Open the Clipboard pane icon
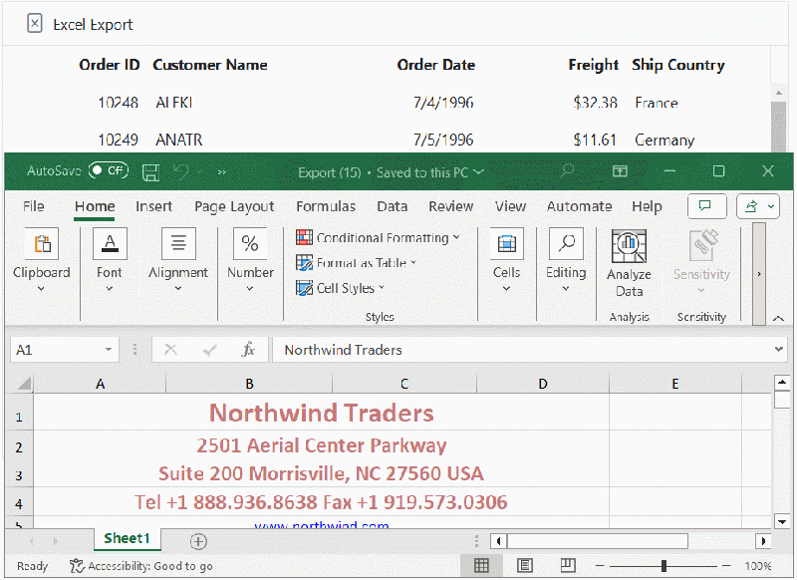The image size is (797, 580). 42,242
